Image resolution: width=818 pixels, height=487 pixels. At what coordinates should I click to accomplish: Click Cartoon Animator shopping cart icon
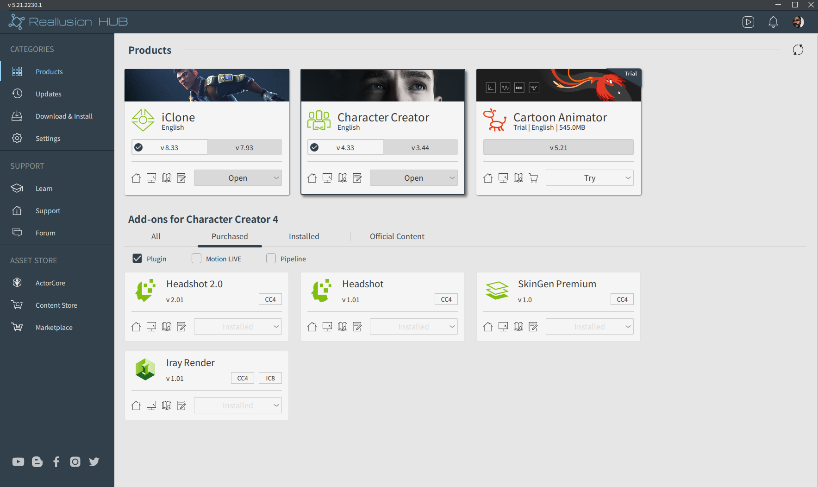click(533, 178)
